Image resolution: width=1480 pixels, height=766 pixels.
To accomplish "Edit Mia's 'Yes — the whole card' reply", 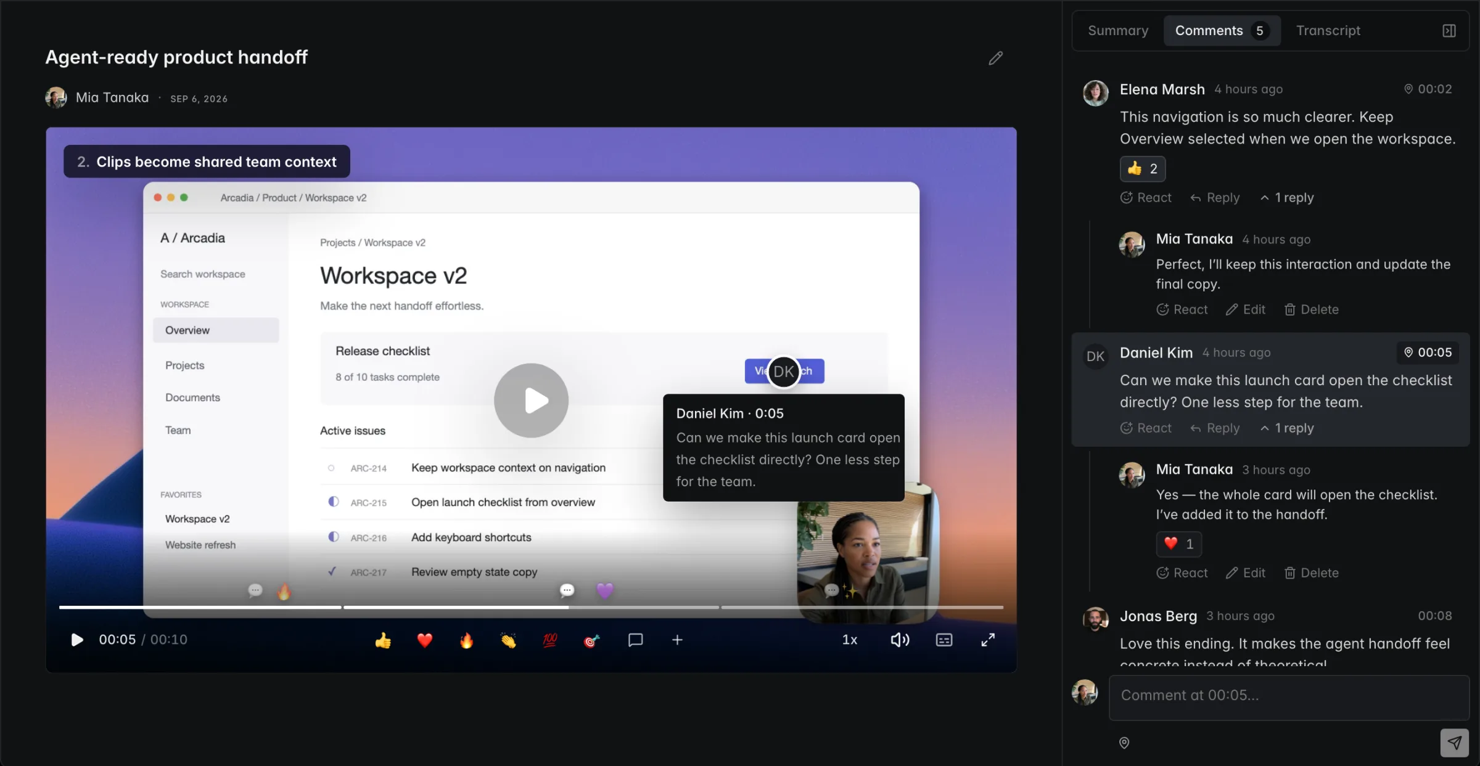I will [1246, 573].
